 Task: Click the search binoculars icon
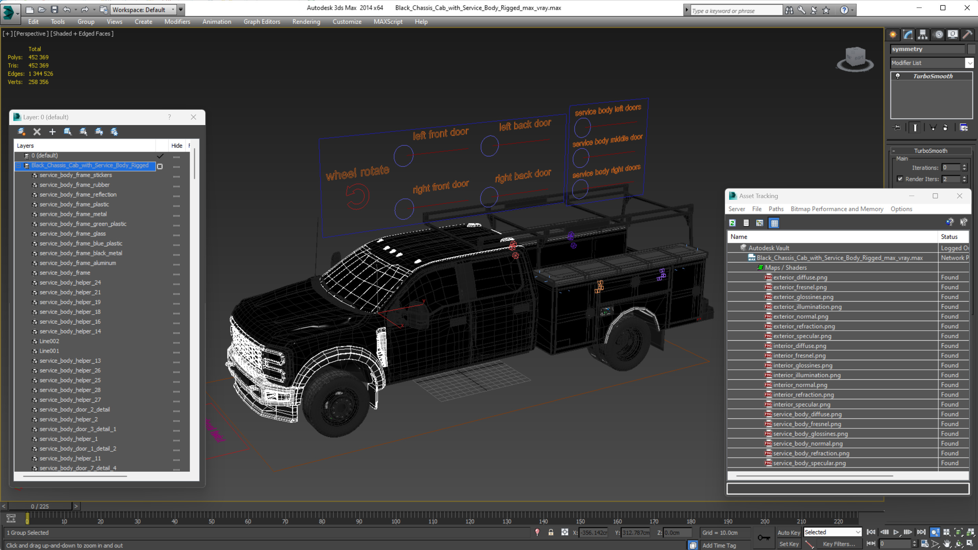pos(789,10)
